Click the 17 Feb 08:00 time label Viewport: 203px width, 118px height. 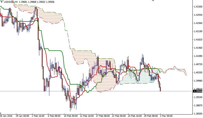tap(103, 116)
